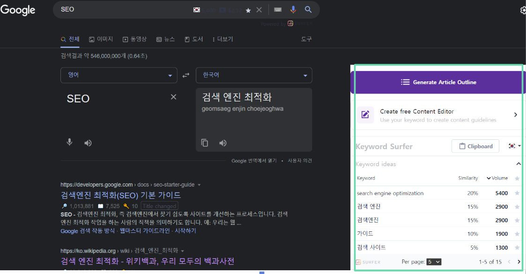The image size is (526, 274).
Task: Open the Keyword Surfer country flag dropdown
Action: click(x=514, y=146)
